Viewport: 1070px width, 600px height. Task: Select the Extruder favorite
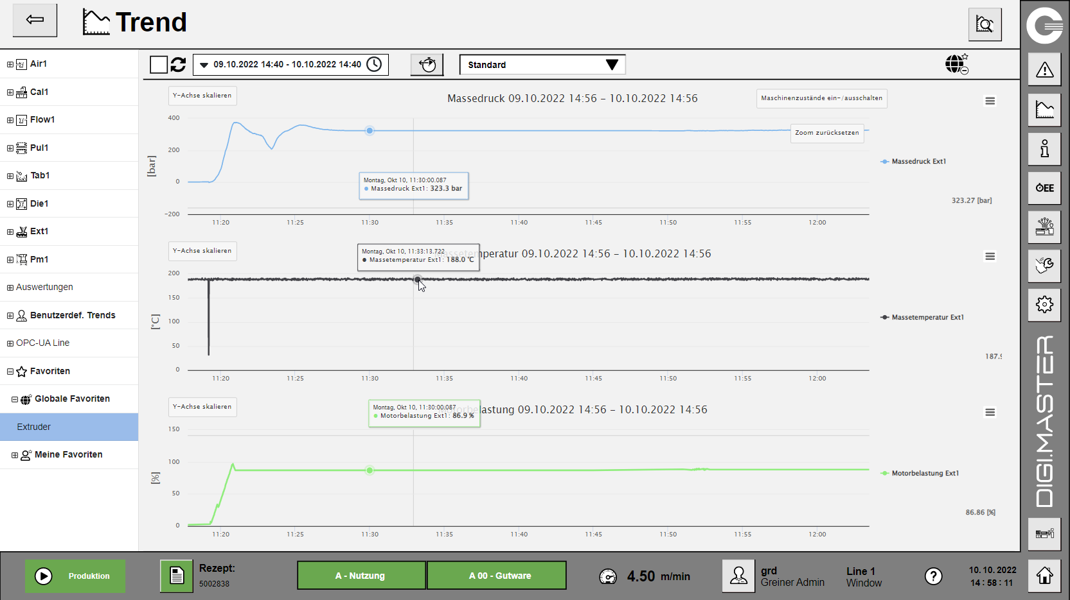tap(69, 427)
